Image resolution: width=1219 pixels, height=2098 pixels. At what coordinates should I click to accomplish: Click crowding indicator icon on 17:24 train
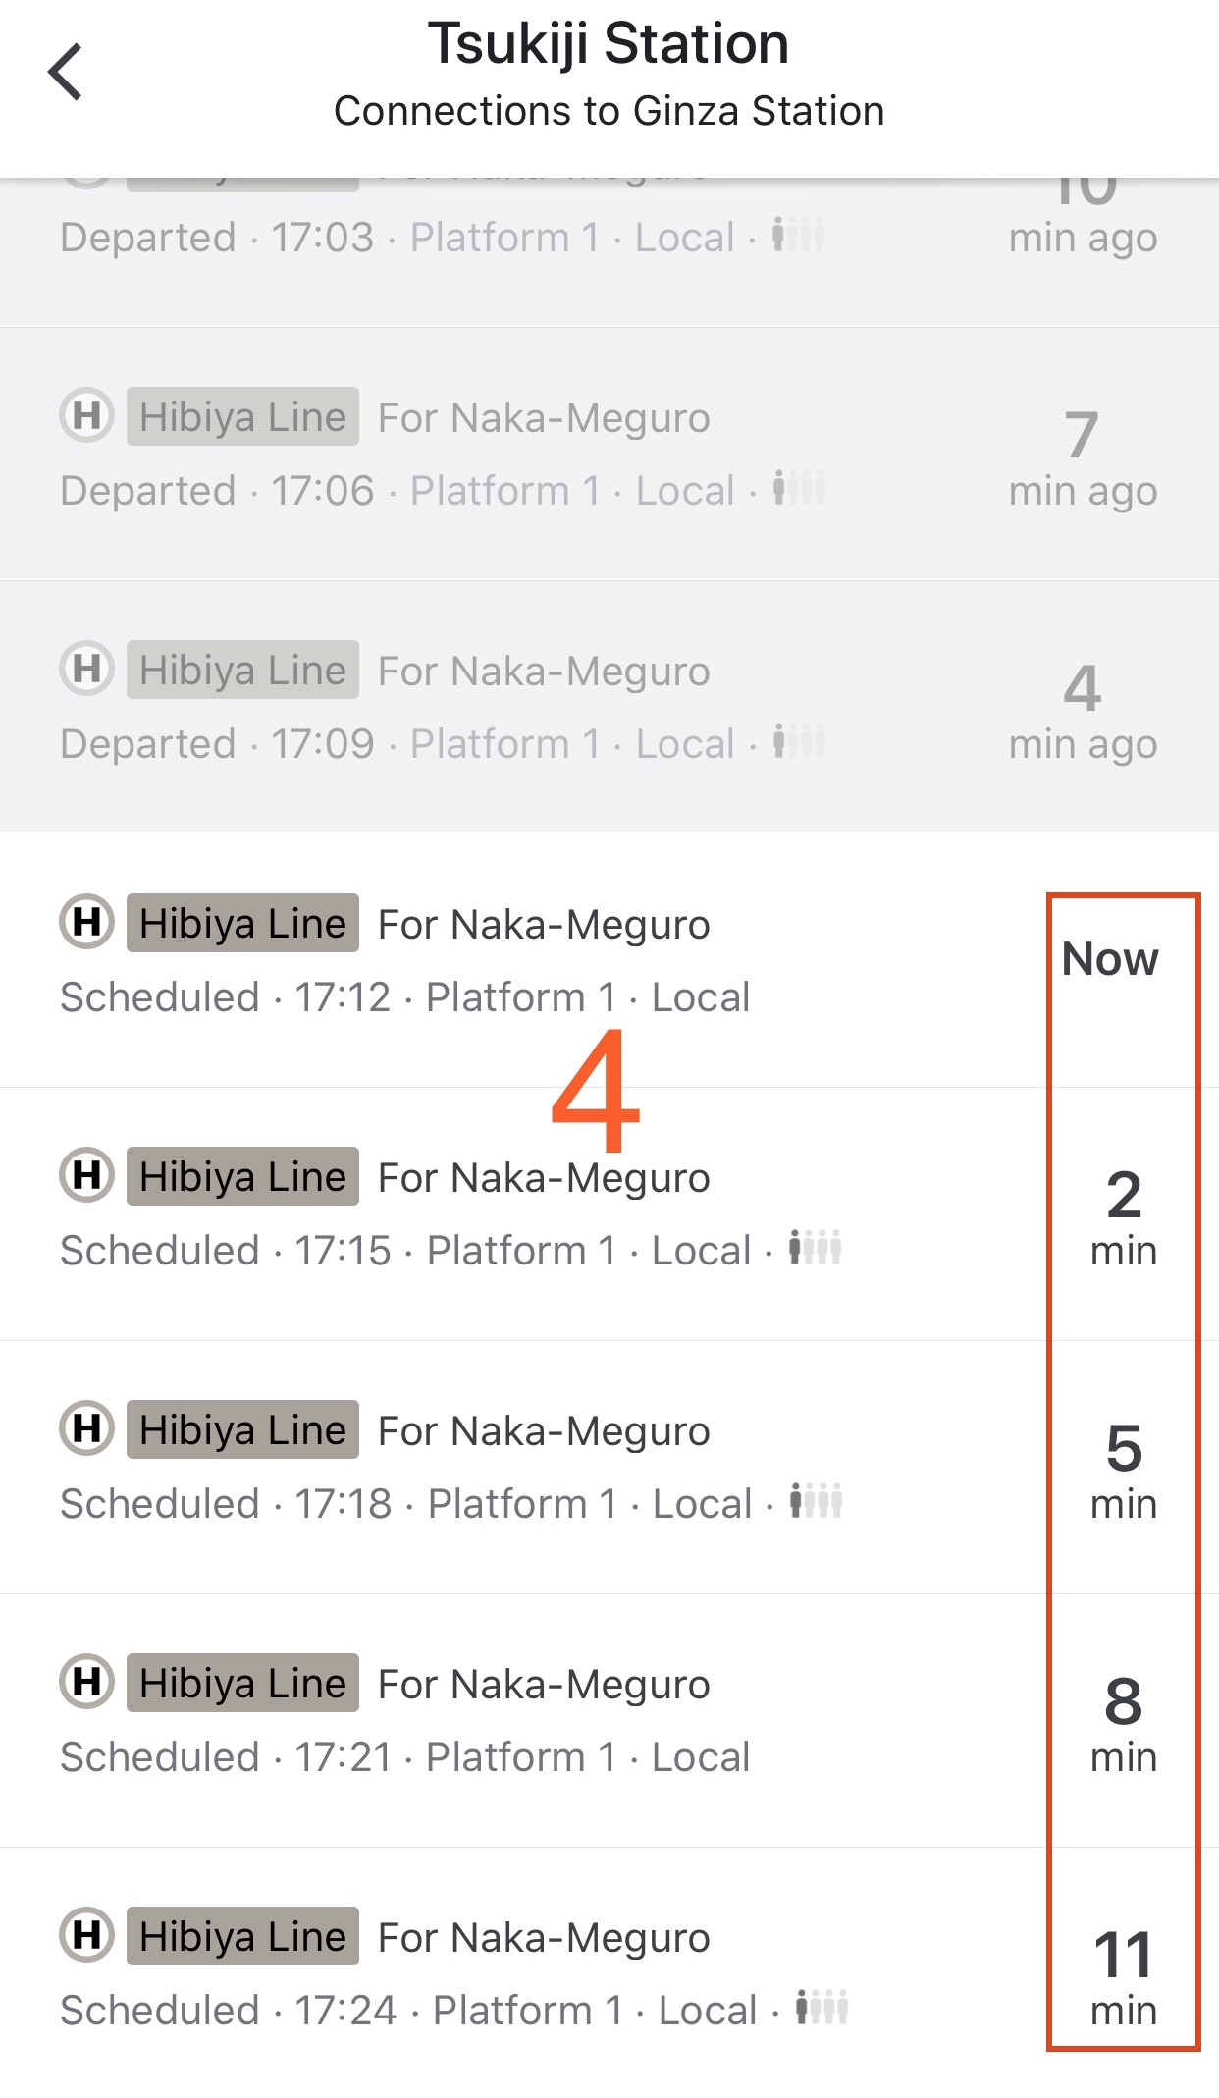tap(822, 2008)
